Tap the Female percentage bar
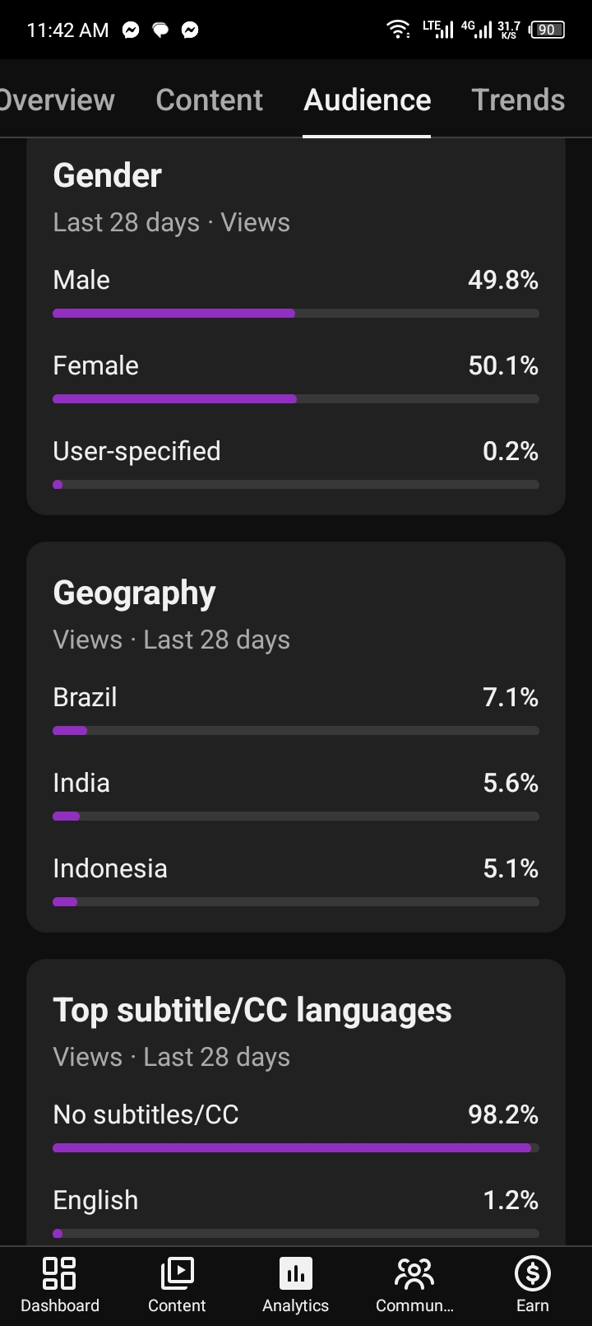The height and width of the screenshot is (1326, 592). pyautogui.click(x=296, y=399)
